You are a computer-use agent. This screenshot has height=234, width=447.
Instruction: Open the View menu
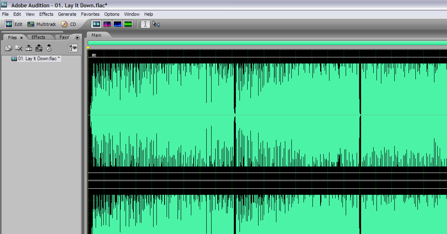pos(30,14)
